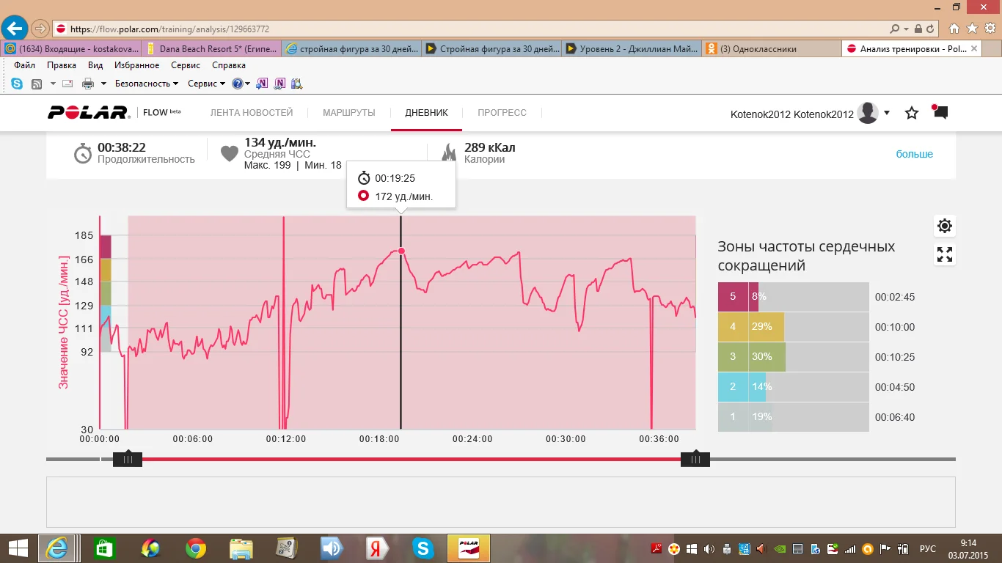Open Google Chrome from the taskbar
The width and height of the screenshot is (1002, 563).
(x=195, y=548)
